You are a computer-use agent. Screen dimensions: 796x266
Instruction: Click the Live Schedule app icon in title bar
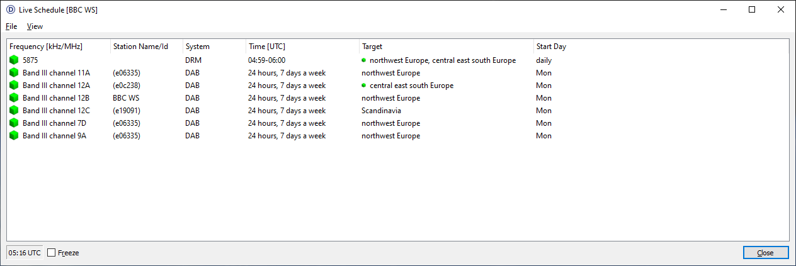tap(10, 9)
